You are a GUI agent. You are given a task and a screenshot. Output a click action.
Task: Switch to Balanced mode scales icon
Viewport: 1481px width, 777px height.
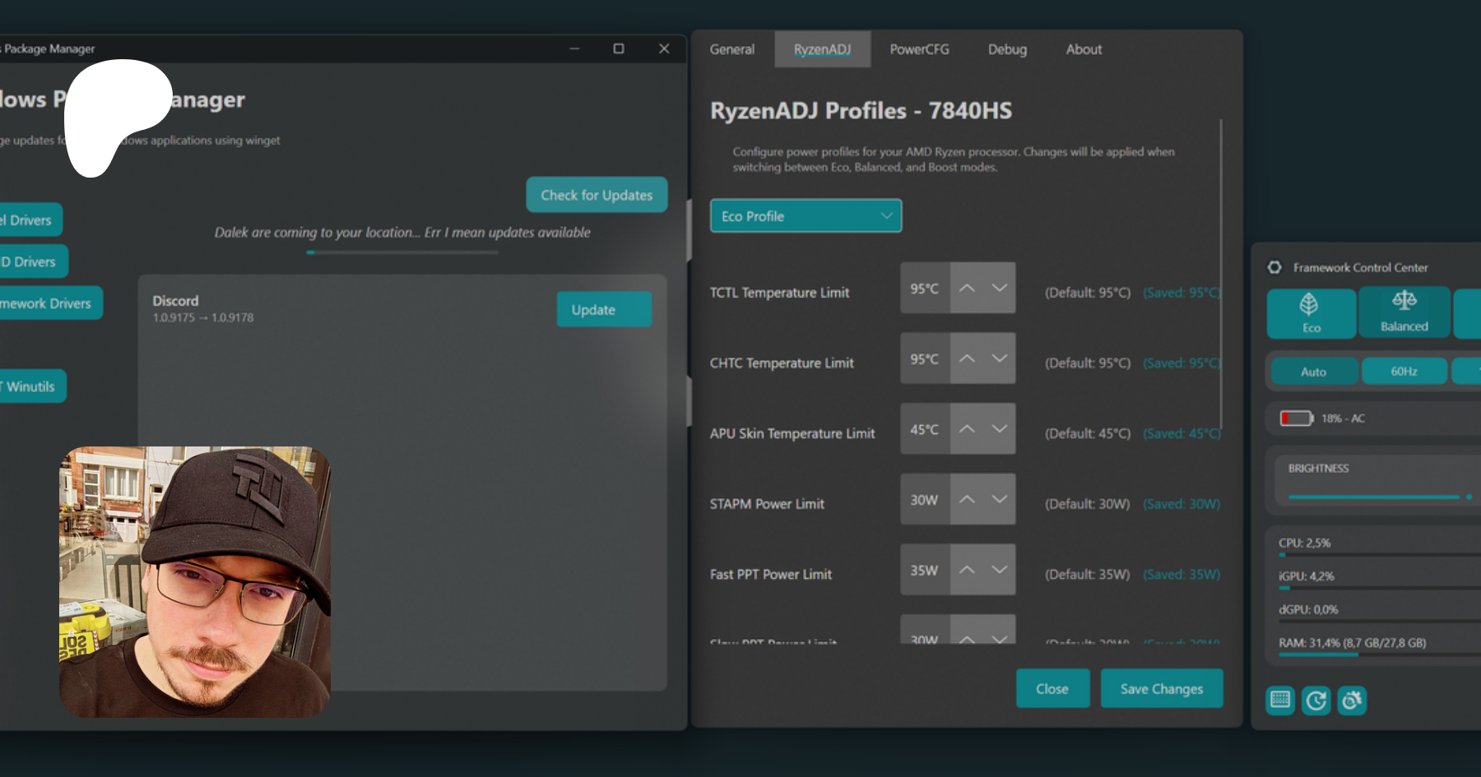click(1404, 301)
